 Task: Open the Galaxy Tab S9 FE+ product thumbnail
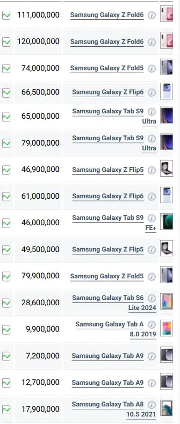[x=166, y=222]
